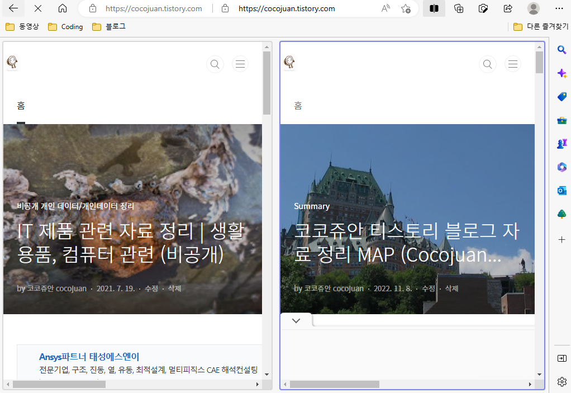Open hamburger menu in left pane
Screen dimensions: 571x393
pyautogui.click(x=240, y=64)
